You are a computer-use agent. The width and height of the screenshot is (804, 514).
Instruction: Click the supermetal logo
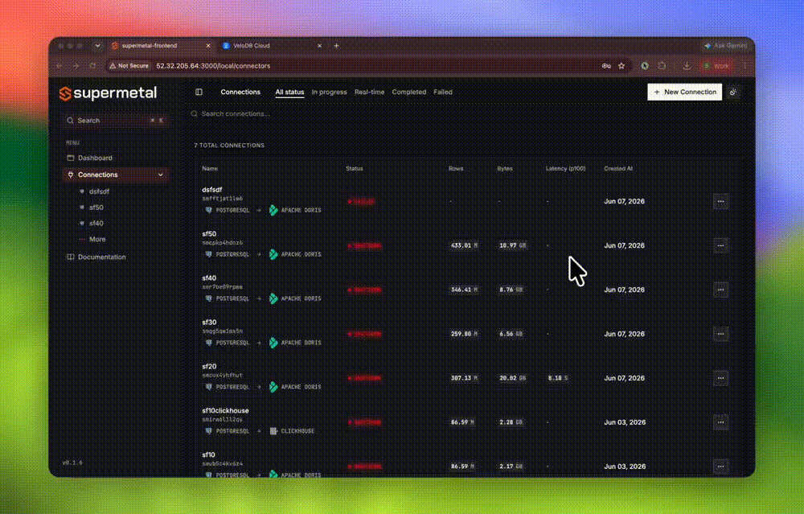[x=109, y=93]
